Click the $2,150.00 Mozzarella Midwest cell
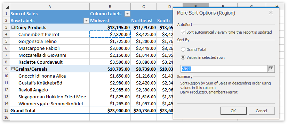The width and height of the screenshot is (288, 125). (x=110, y=55)
